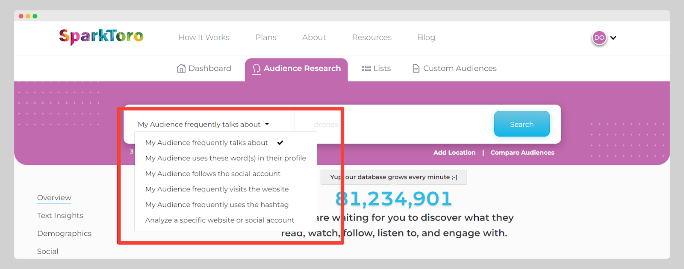
Task: Open the Resources menu
Action: pyautogui.click(x=372, y=38)
